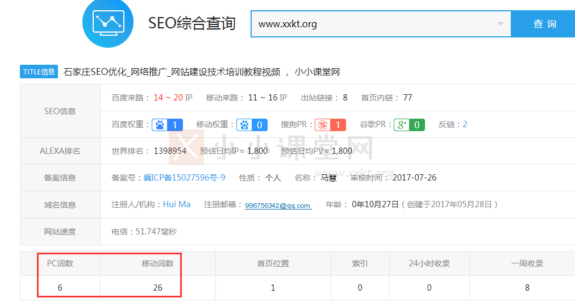The height and width of the screenshot is (302, 575).
Task: Click the 域名信息 row header
Action: click(60, 205)
